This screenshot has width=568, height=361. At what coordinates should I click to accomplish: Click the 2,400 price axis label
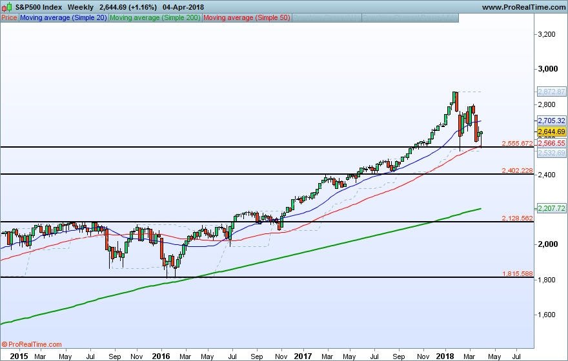pyautogui.click(x=547, y=175)
